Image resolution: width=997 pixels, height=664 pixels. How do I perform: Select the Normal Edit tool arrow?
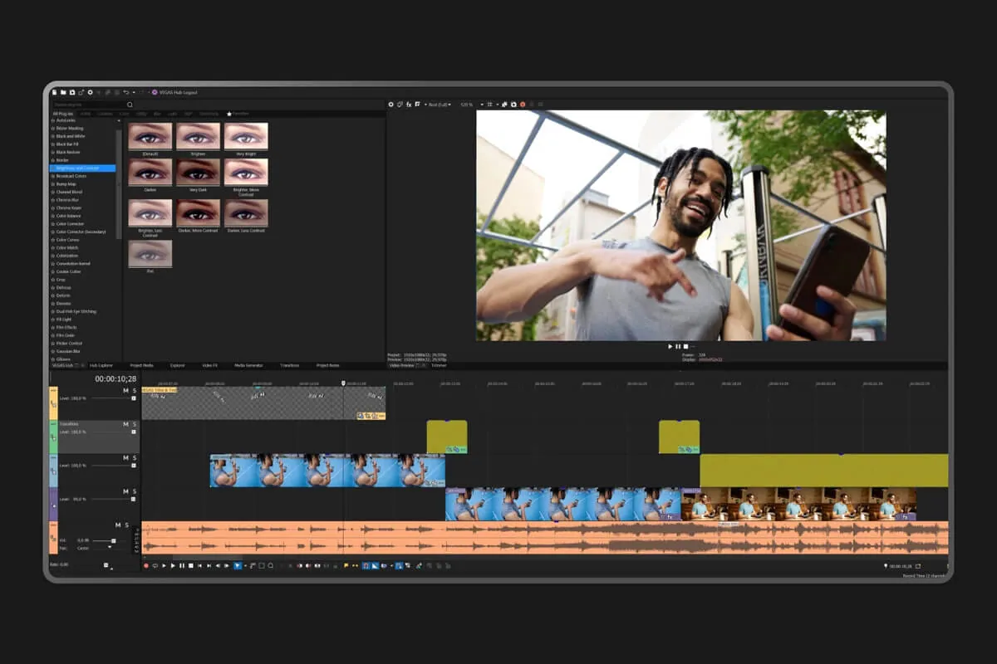click(x=238, y=566)
